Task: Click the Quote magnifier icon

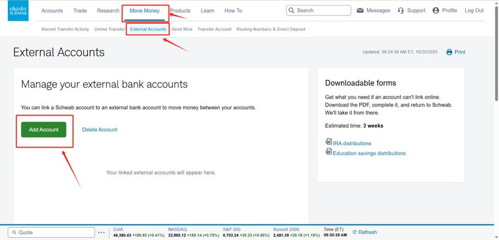Action: (x=14, y=232)
